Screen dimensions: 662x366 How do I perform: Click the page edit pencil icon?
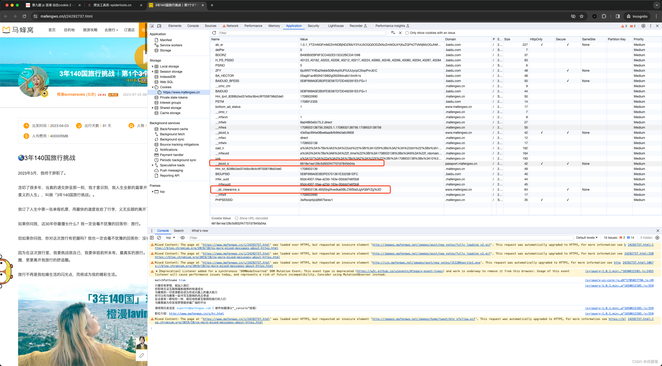pyautogui.click(x=141, y=355)
